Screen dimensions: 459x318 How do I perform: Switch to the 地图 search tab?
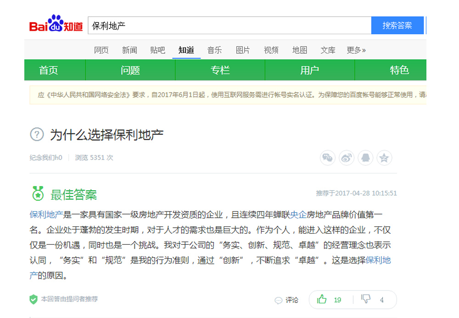pos(300,50)
